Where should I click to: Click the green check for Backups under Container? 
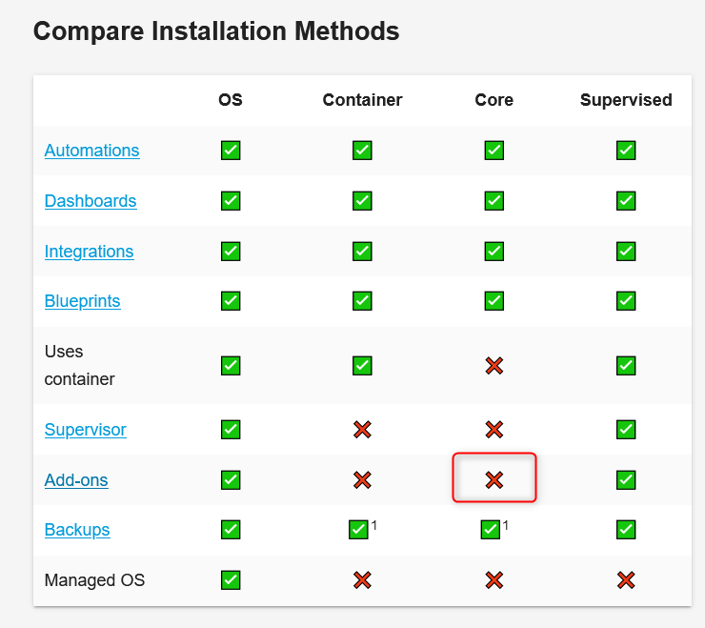pos(358,530)
